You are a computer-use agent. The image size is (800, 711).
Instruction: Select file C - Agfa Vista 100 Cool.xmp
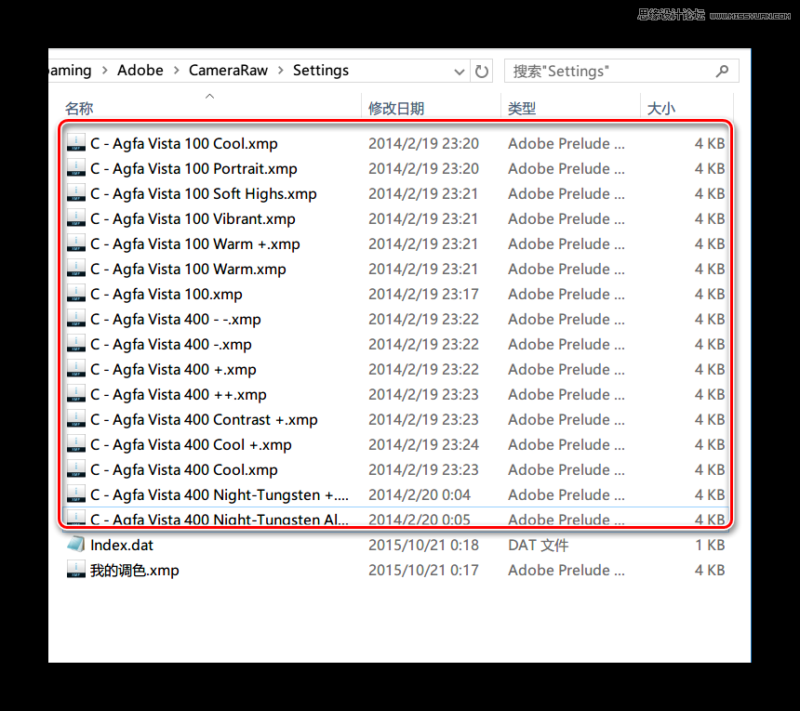click(184, 144)
